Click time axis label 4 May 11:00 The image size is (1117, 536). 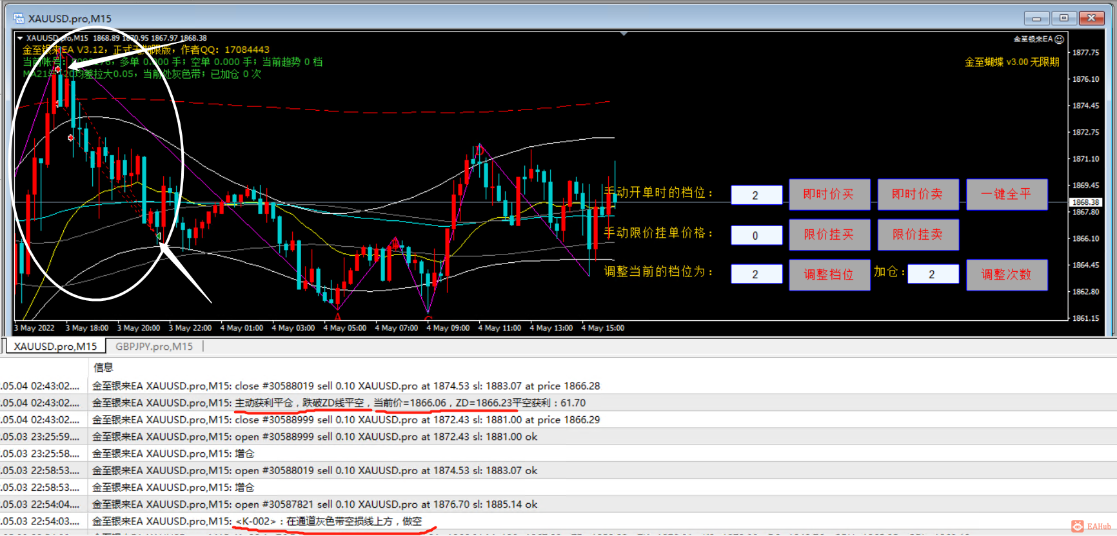(x=500, y=328)
